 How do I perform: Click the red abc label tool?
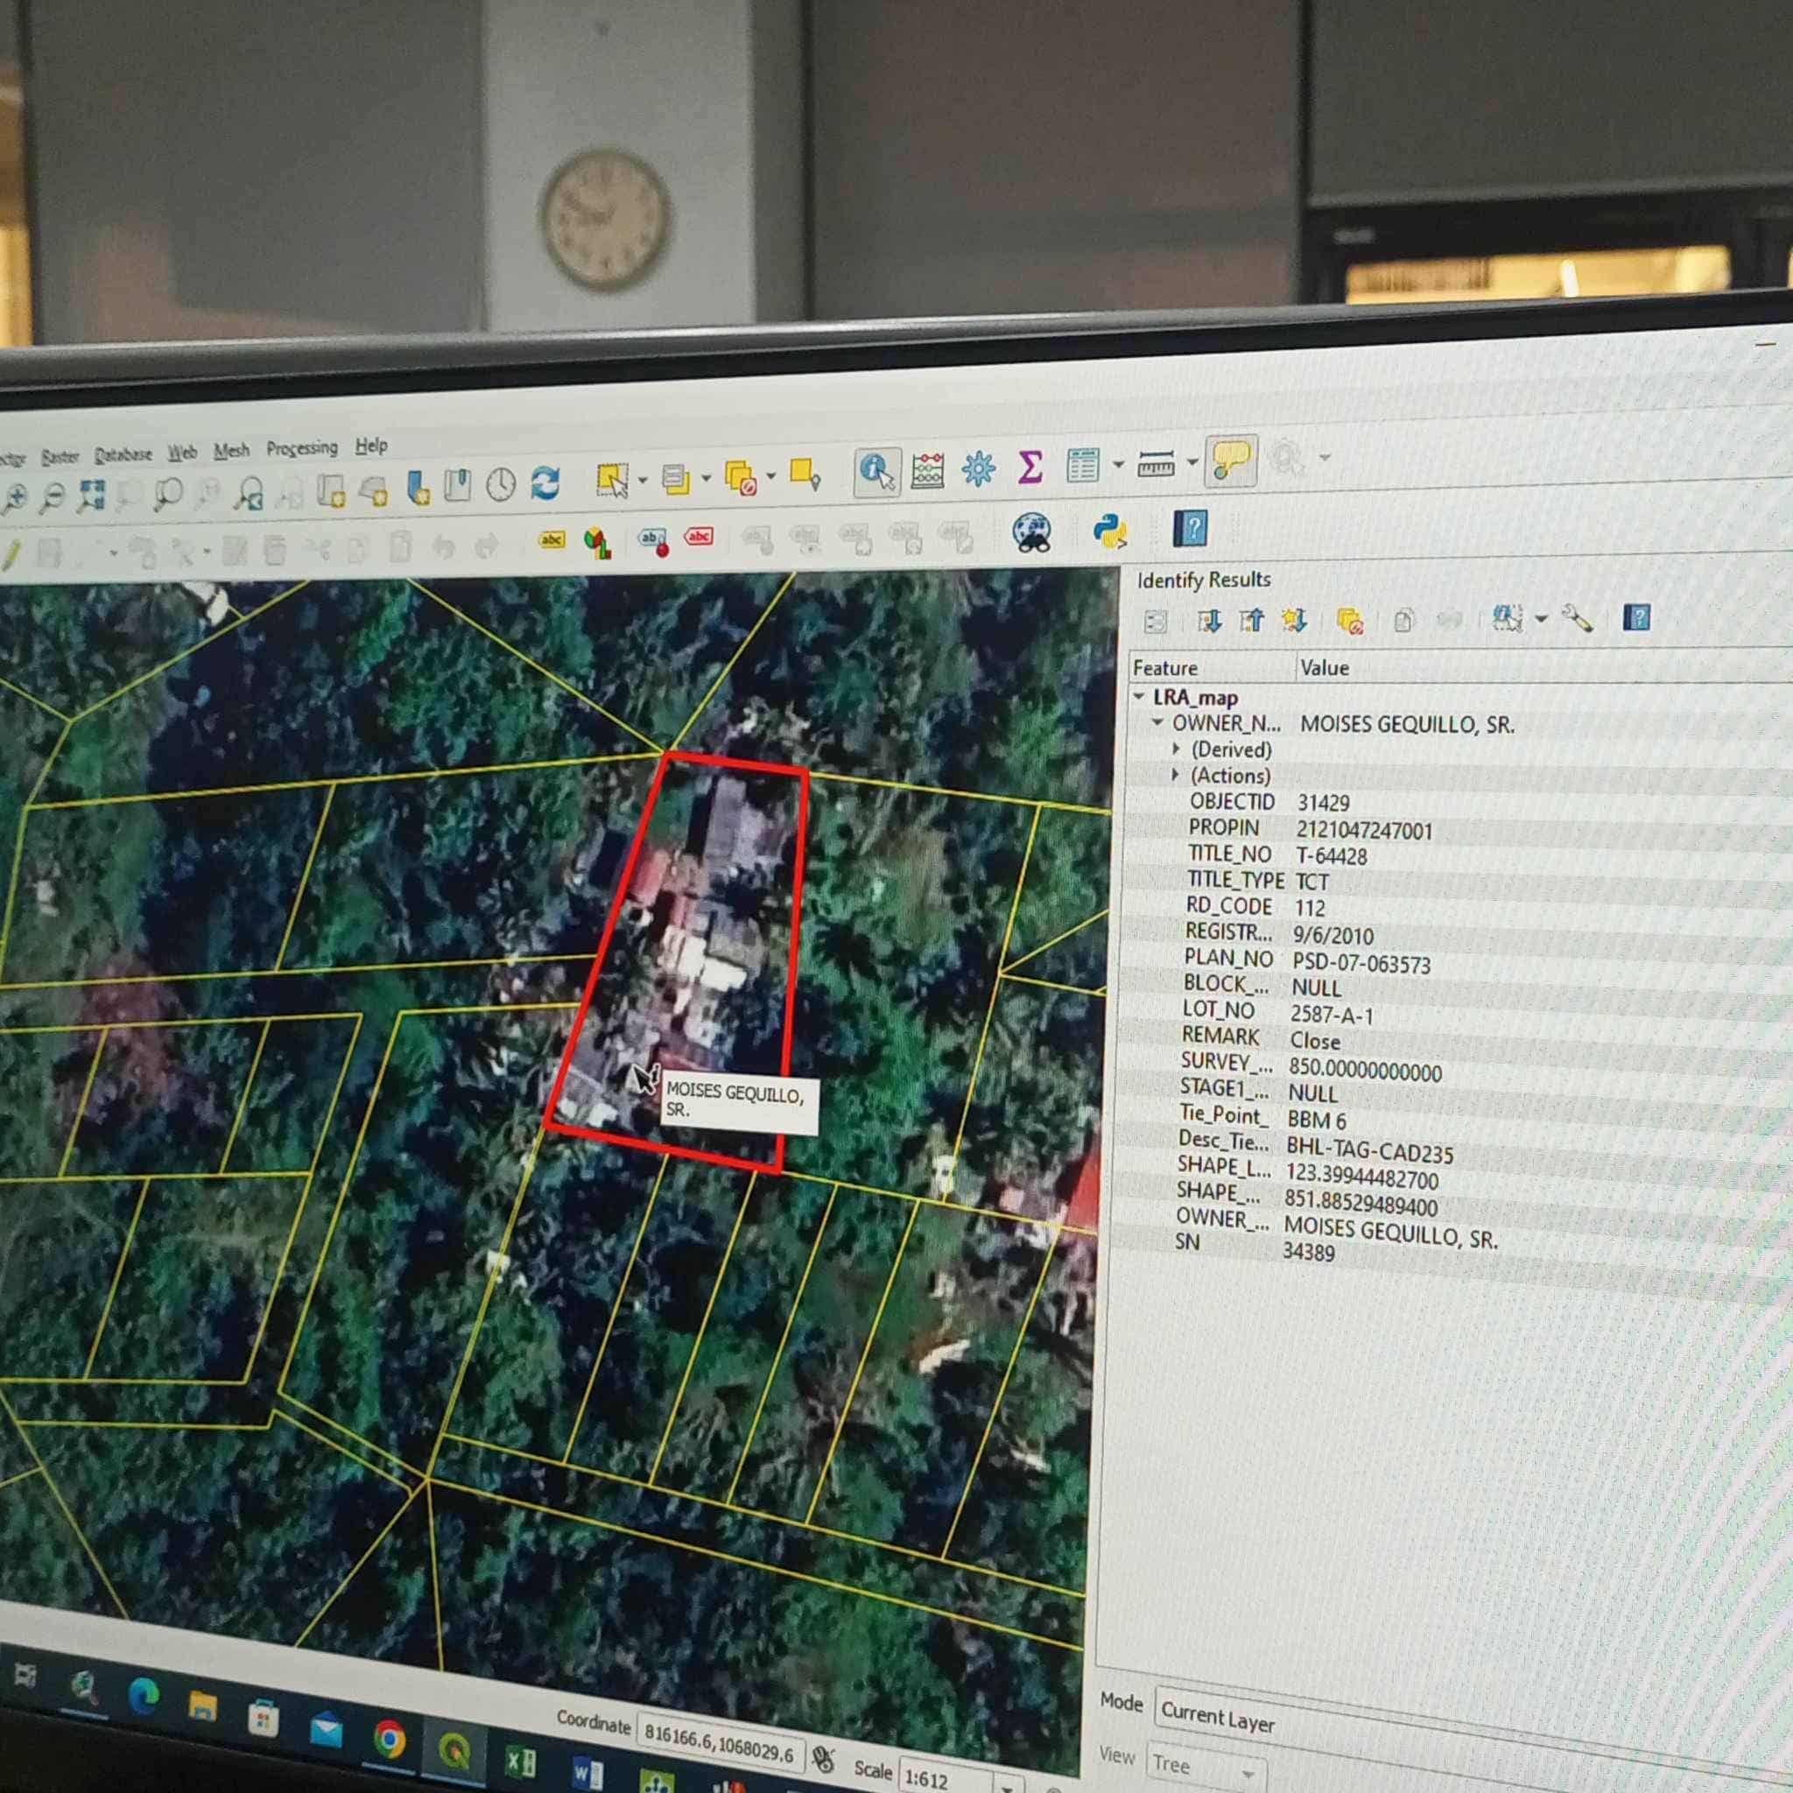pos(698,537)
